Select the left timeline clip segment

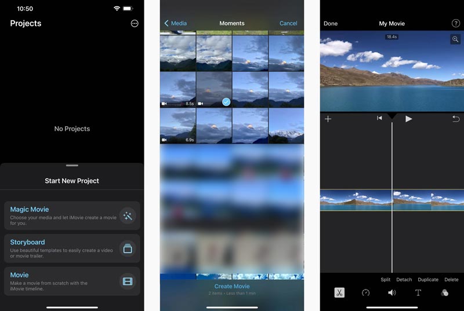point(356,200)
